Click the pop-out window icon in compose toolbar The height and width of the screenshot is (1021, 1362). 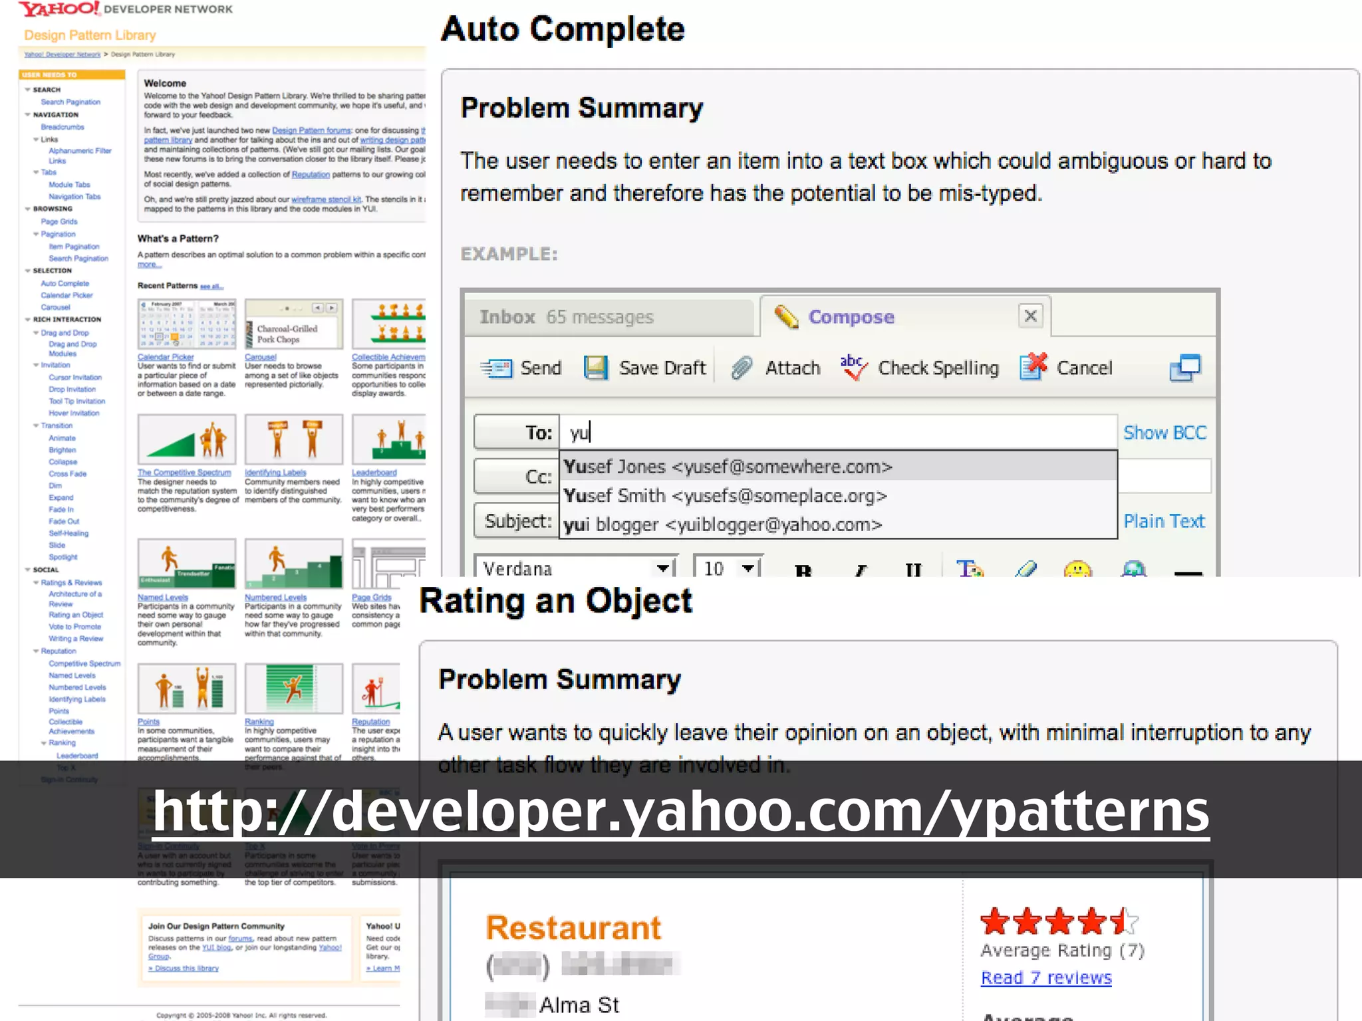click(1185, 368)
